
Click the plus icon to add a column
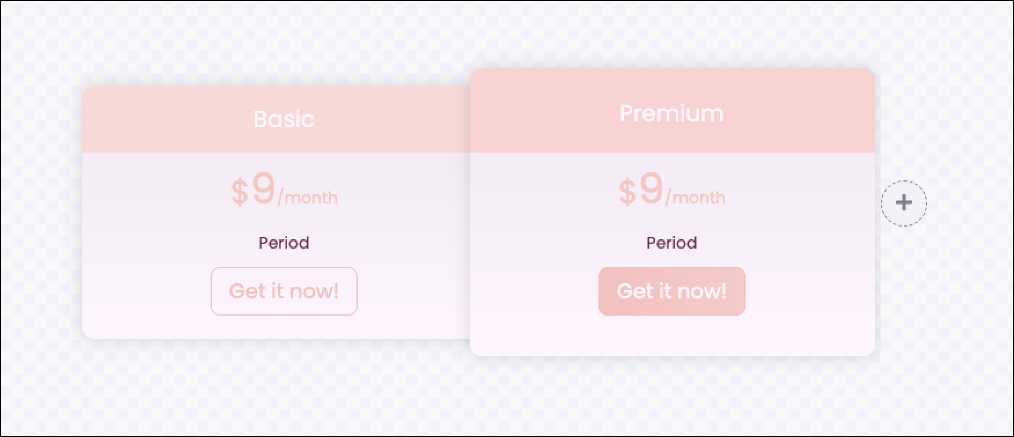pos(904,203)
